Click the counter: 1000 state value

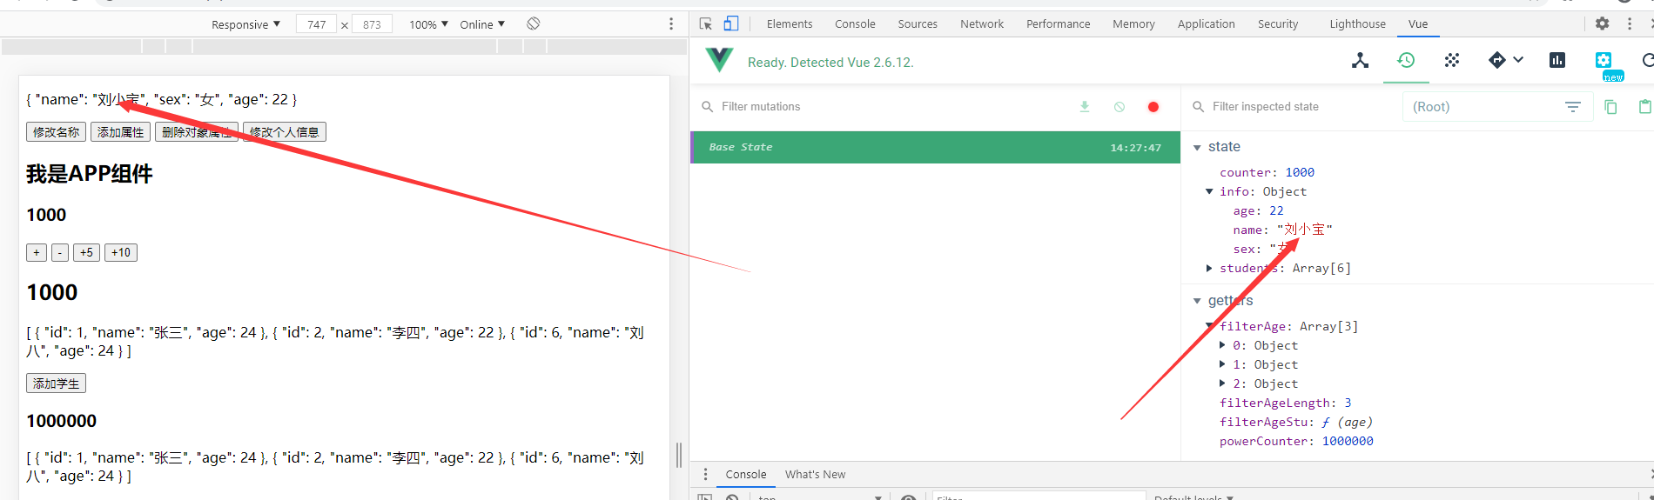(x=1267, y=172)
